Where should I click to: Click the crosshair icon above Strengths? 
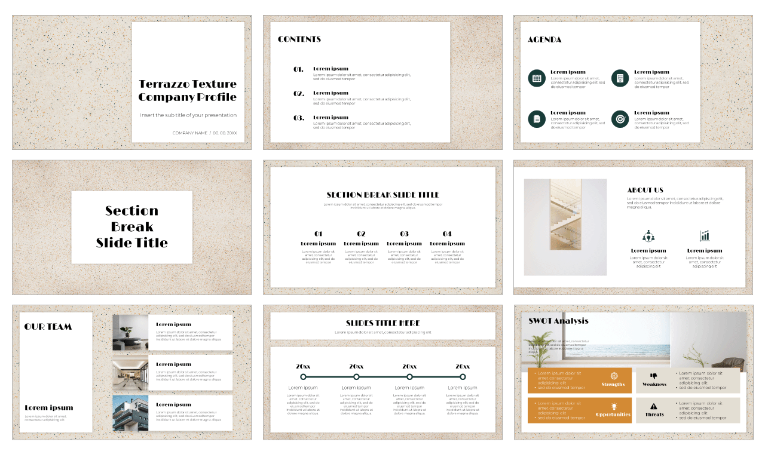click(614, 376)
